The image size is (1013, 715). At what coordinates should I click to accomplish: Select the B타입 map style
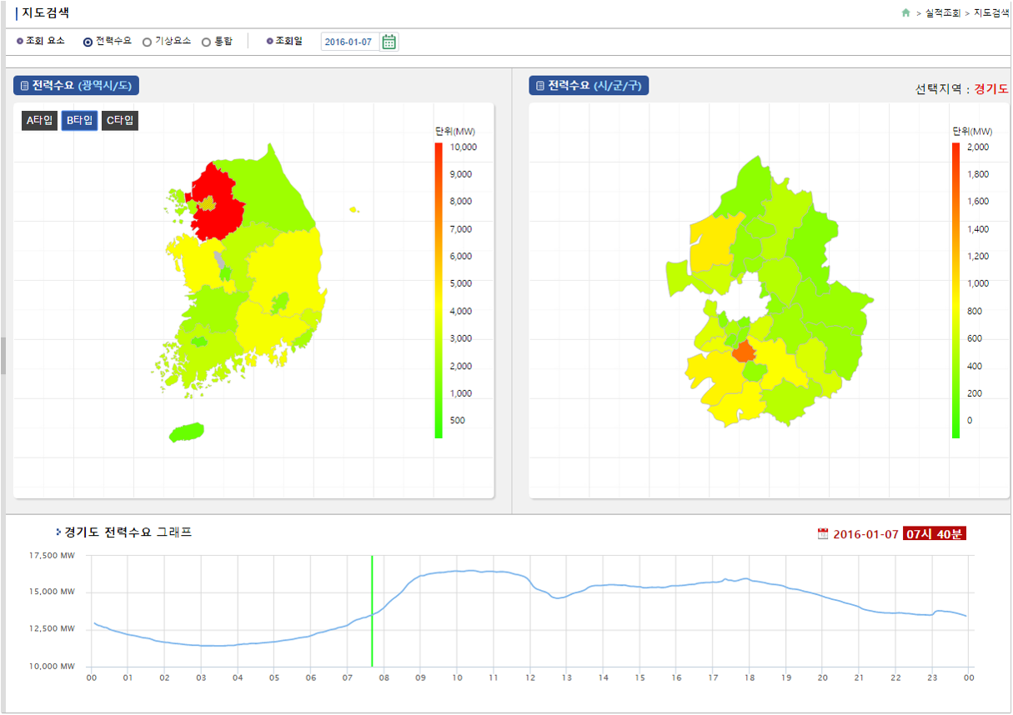click(79, 121)
